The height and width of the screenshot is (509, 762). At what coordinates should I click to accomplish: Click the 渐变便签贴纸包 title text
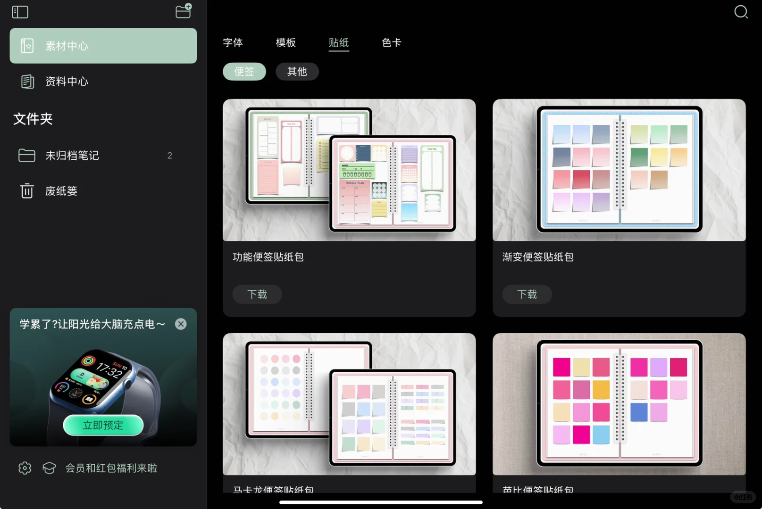[x=538, y=257]
